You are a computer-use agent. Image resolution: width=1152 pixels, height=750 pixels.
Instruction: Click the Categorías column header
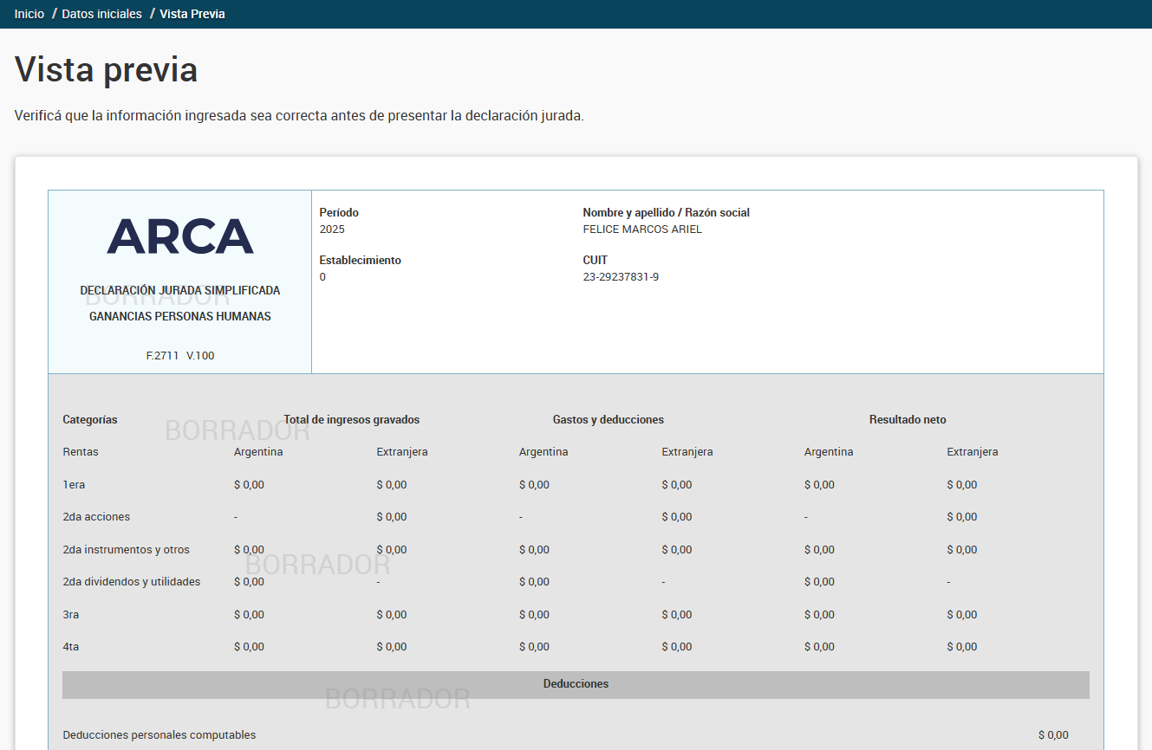[x=90, y=420]
